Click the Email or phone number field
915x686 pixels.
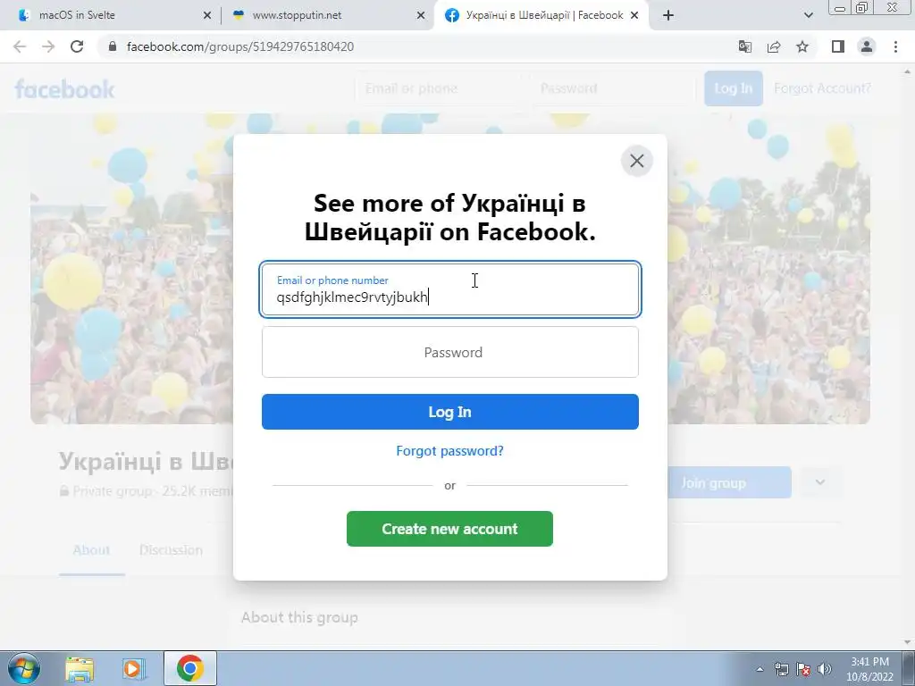pyautogui.click(x=450, y=289)
